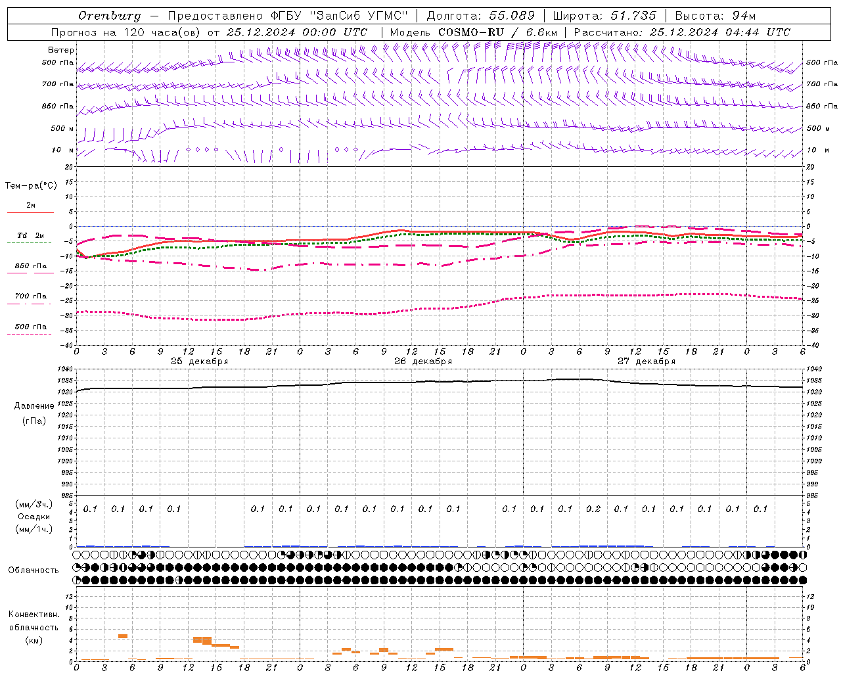Click the '0.2' precipitation value
Viewport: 841px width, 673px height.
(x=593, y=509)
